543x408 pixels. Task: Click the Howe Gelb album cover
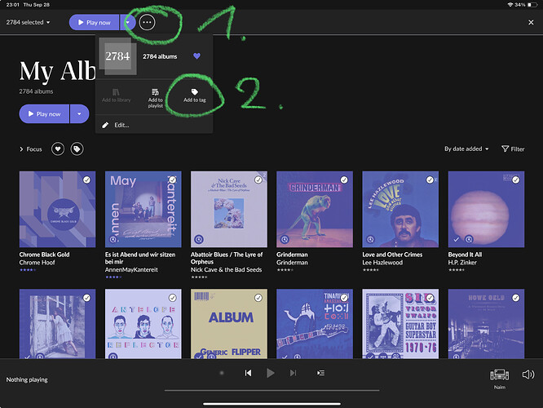[486, 324]
